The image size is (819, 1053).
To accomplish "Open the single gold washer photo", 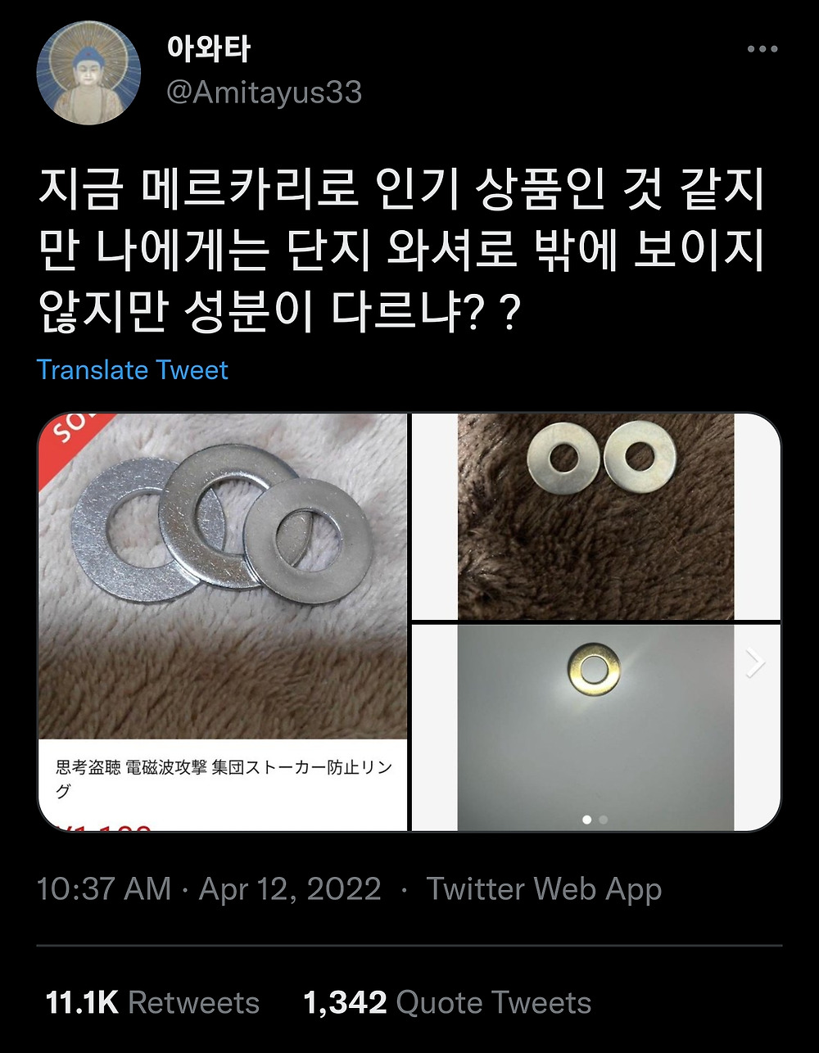I will [595, 728].
